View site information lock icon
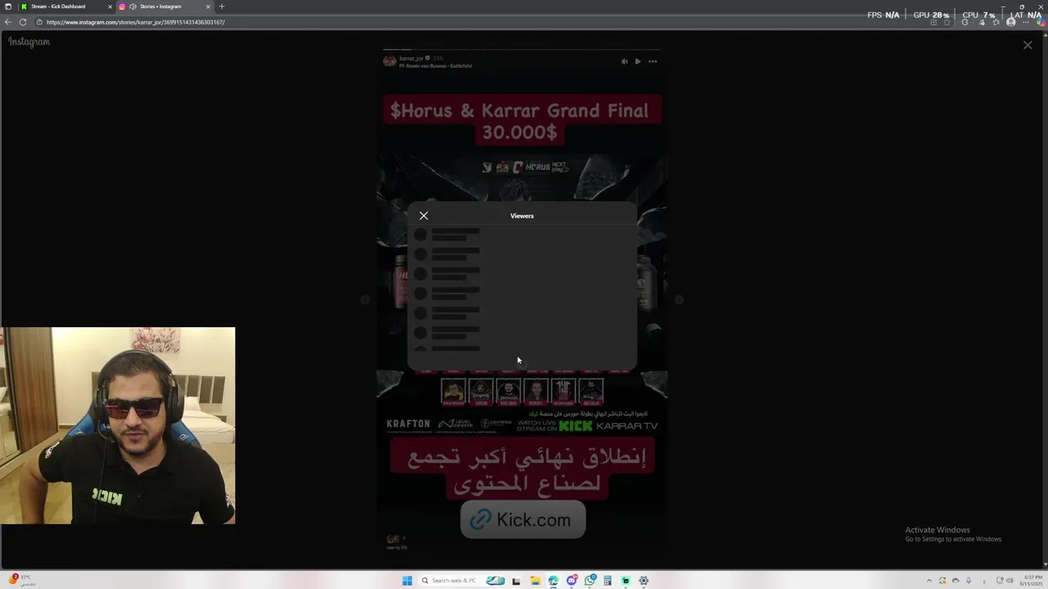The image size is (1048, 589). click(38, 22)
